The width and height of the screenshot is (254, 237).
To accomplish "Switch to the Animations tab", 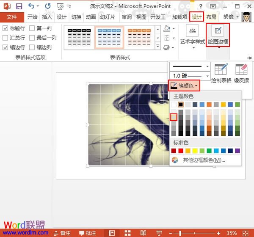I will pos(91,17).
